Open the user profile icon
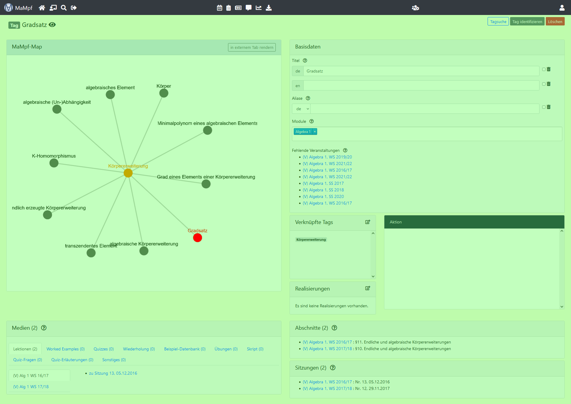 click(562, 8)
